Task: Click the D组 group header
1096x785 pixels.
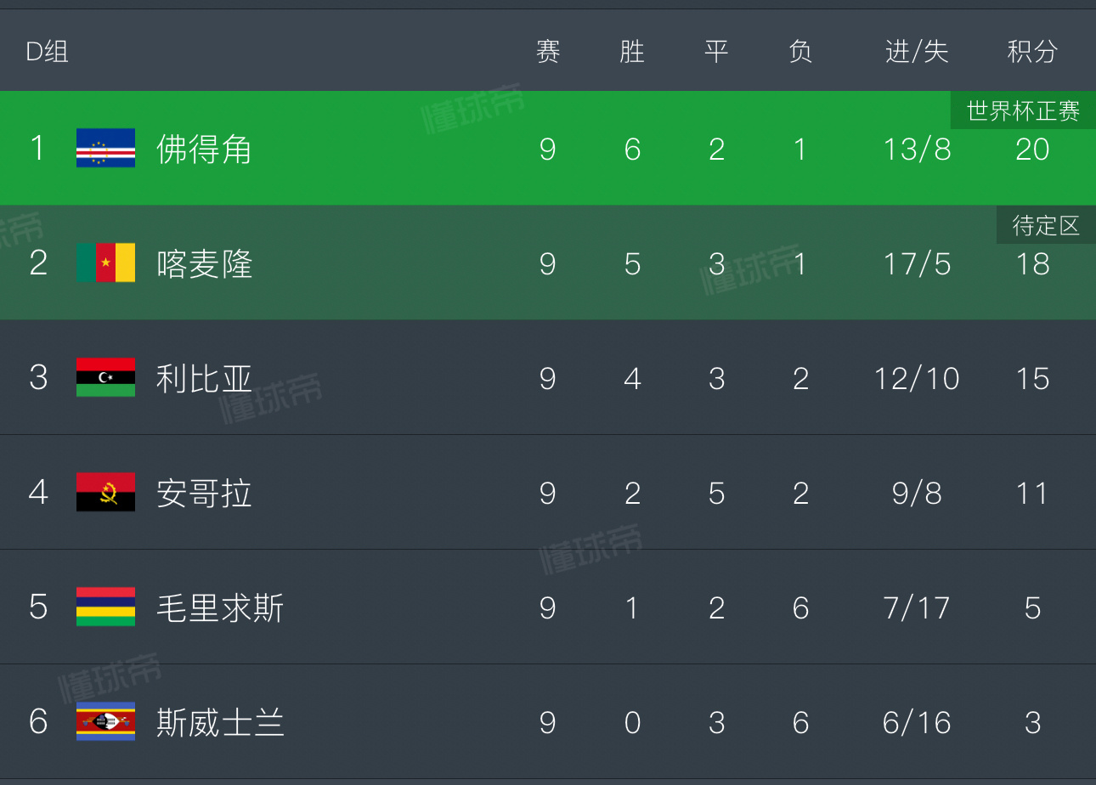Action: (x=47, y=52)
